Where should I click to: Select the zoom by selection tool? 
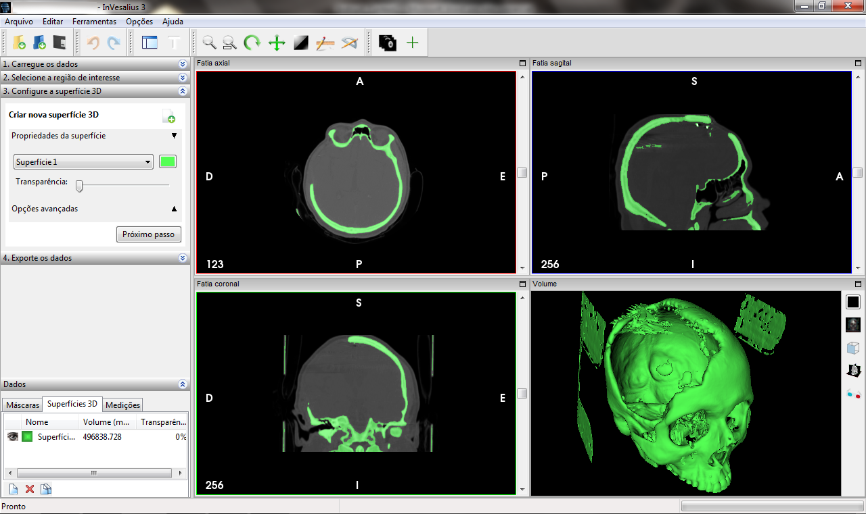coord(230,43)
